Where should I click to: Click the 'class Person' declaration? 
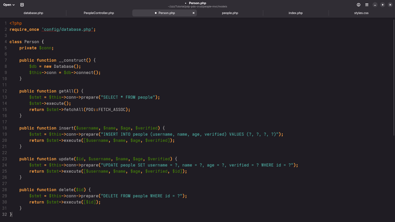[24, 42]
